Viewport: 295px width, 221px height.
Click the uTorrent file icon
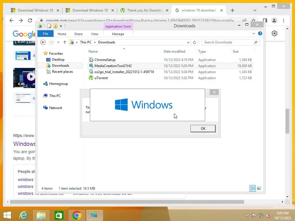[91, 78]
